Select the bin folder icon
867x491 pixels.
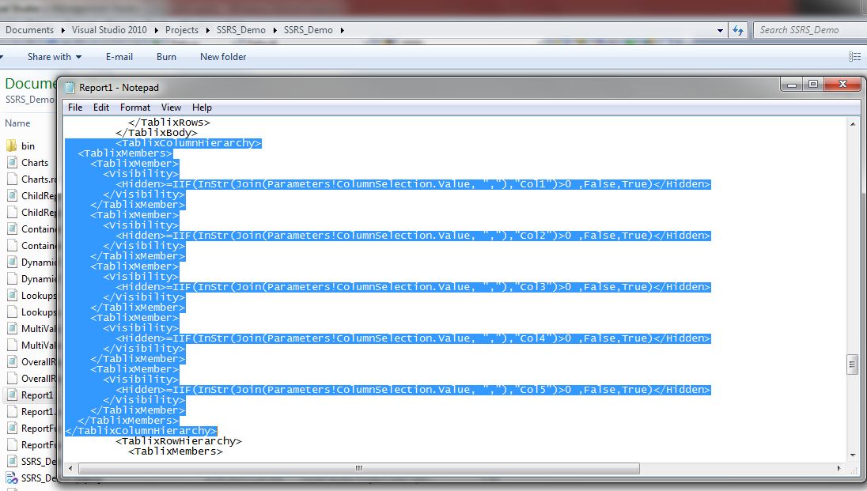tap(12, 145)
